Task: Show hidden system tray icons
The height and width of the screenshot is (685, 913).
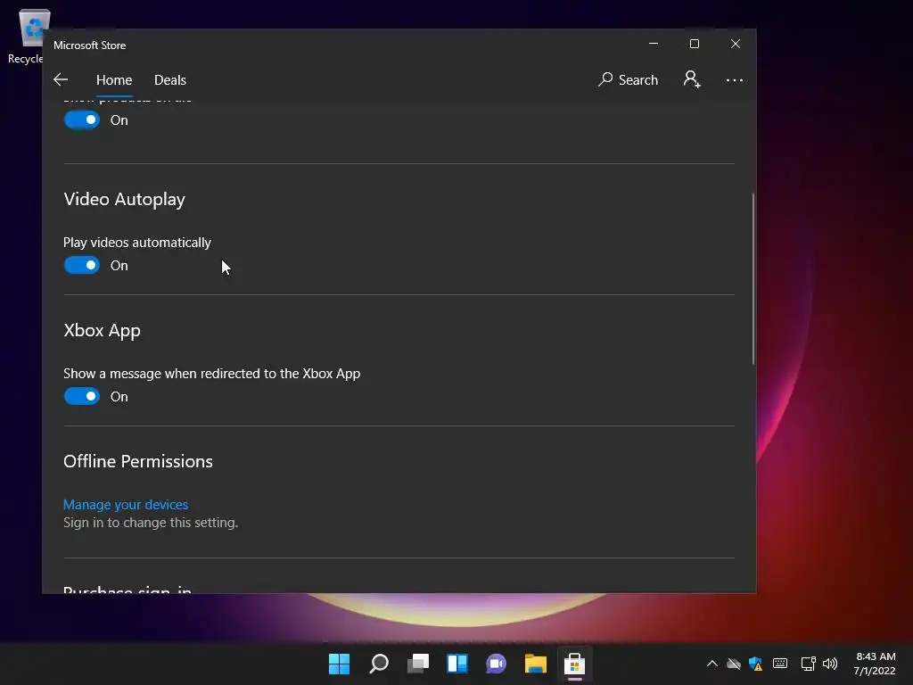Action: (x=712, y=664)
